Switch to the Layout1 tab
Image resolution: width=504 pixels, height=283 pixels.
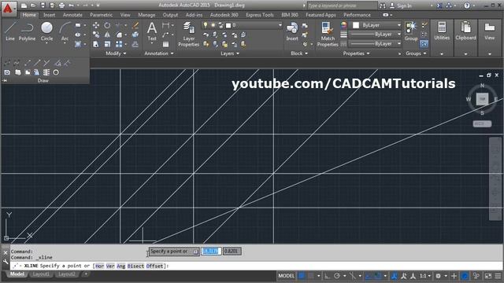[x=41, y=274]
